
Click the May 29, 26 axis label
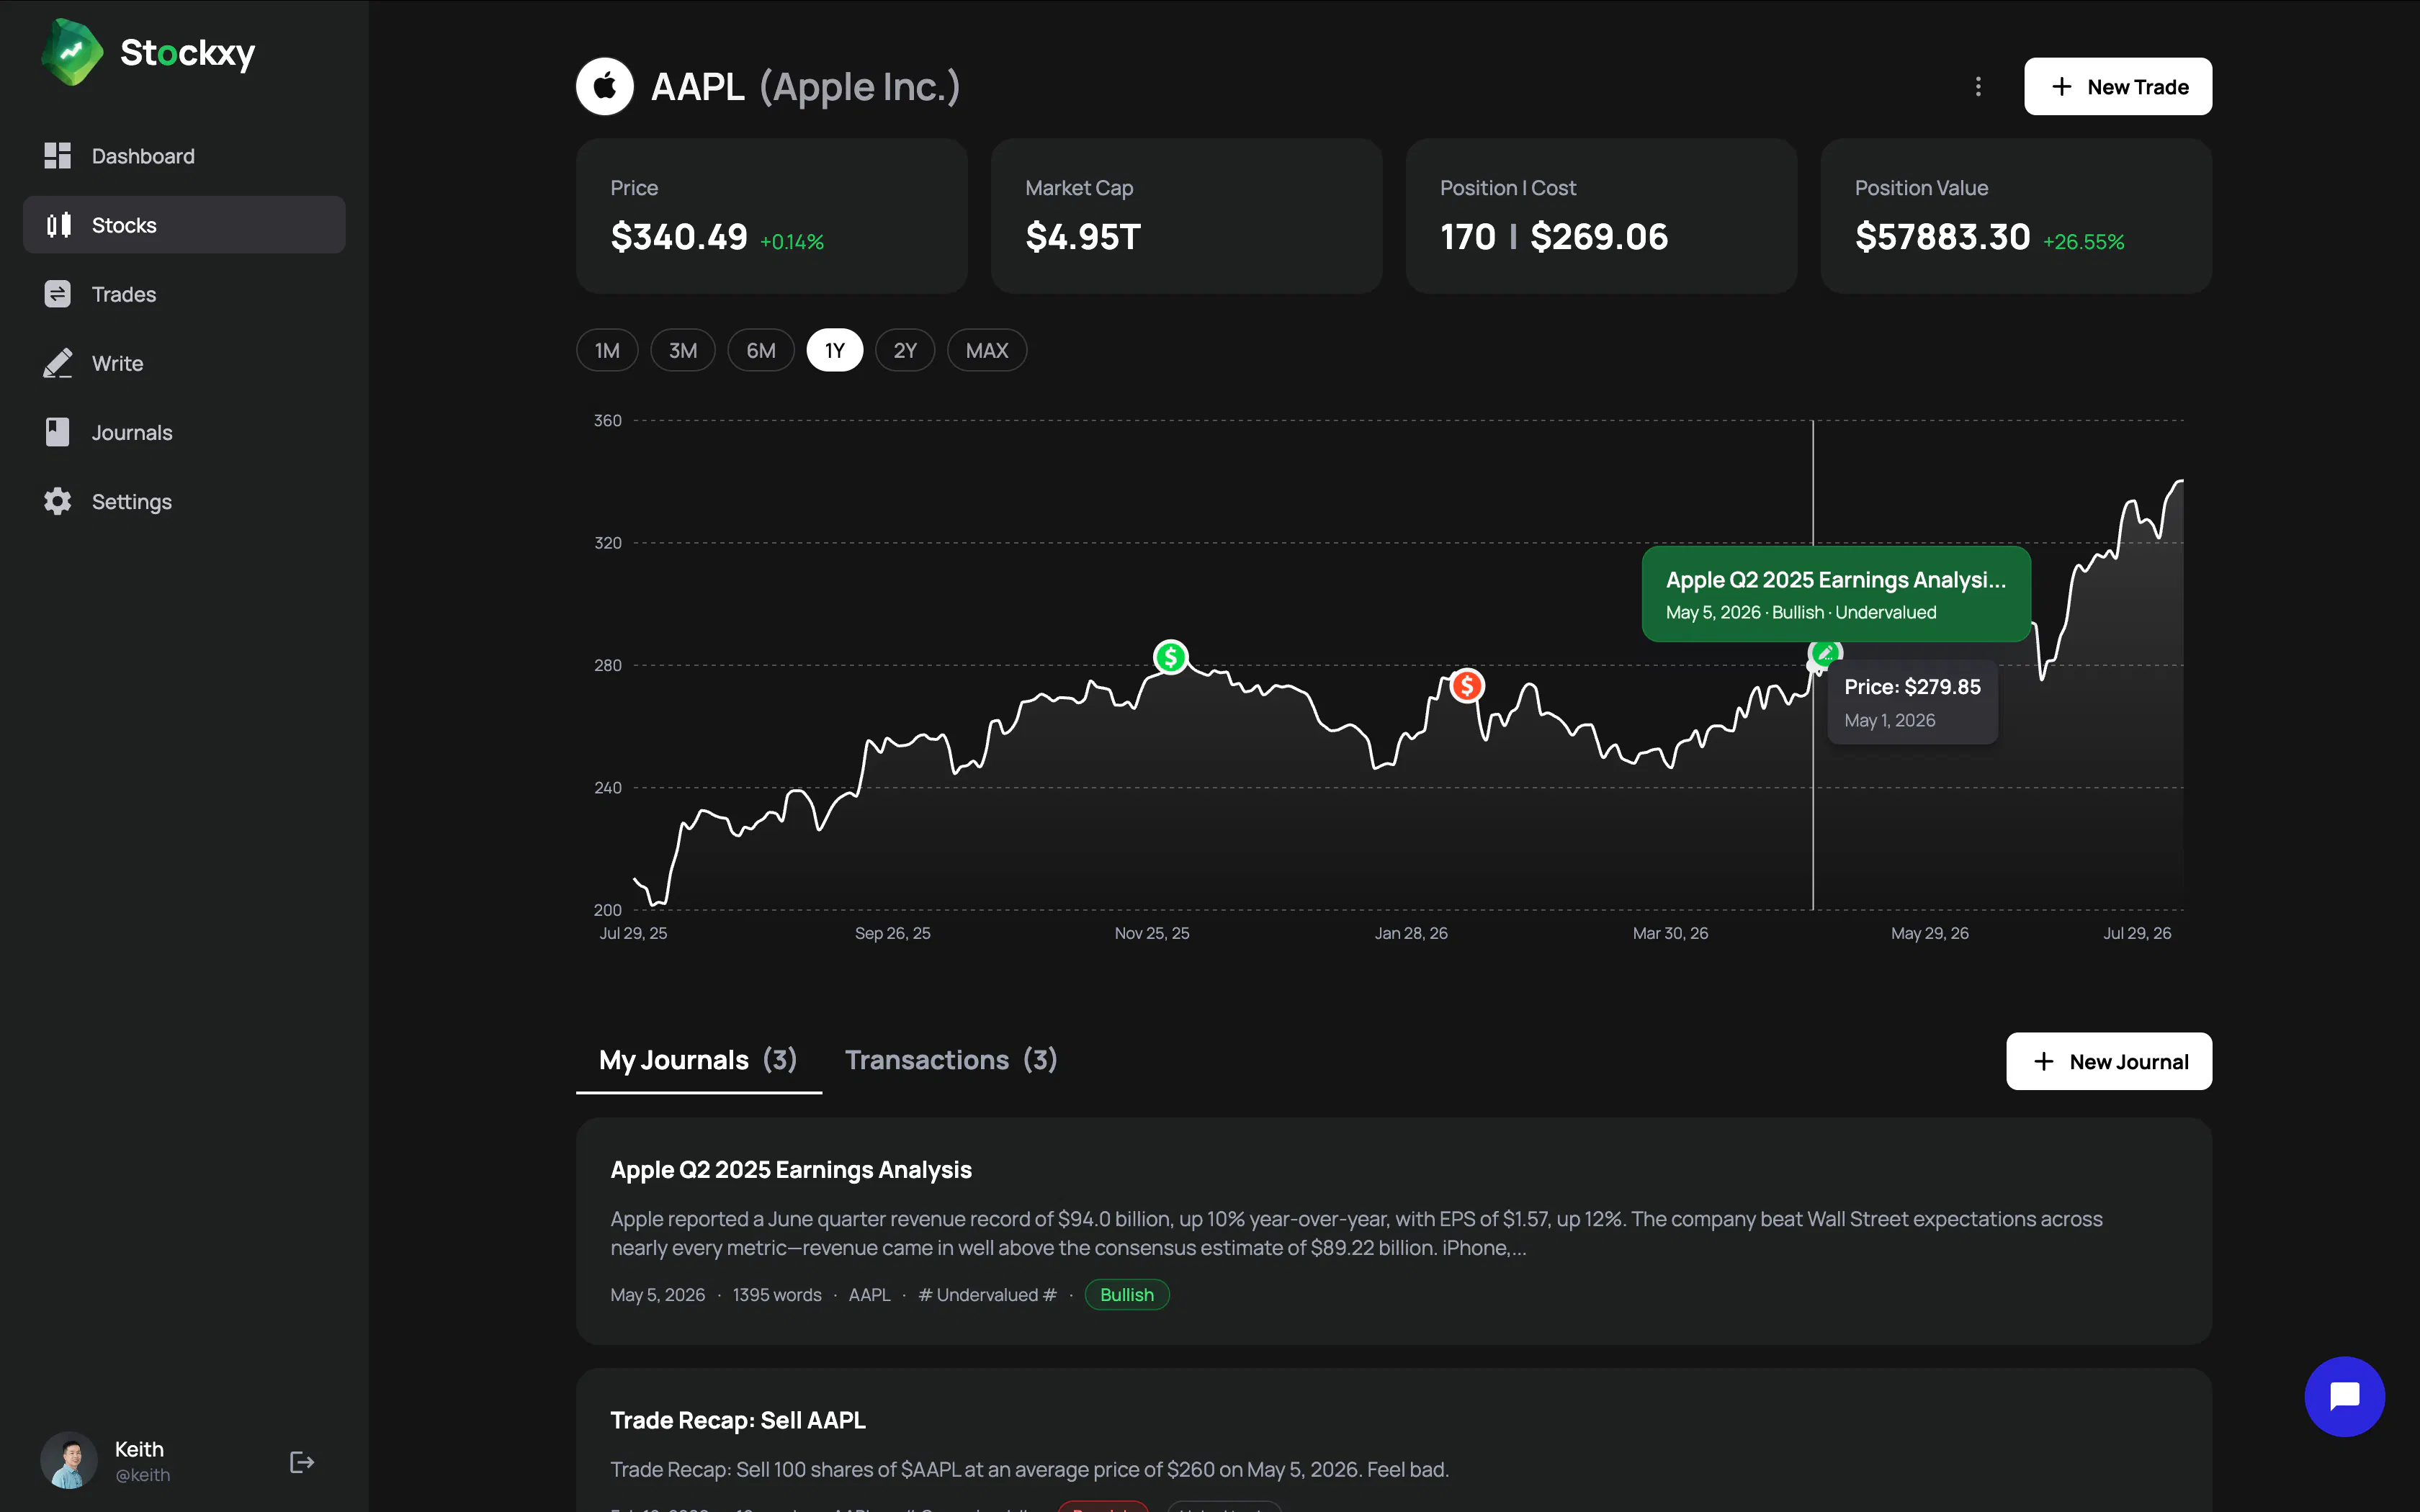(1929, 933)
